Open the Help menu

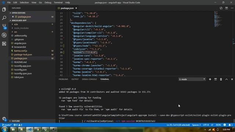(x=68, y=3)
